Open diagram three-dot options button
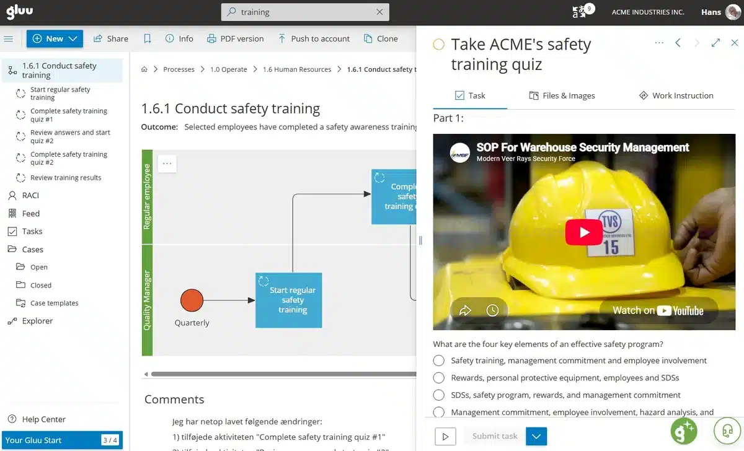Screen dimensions: 744x451 [167, 164]
